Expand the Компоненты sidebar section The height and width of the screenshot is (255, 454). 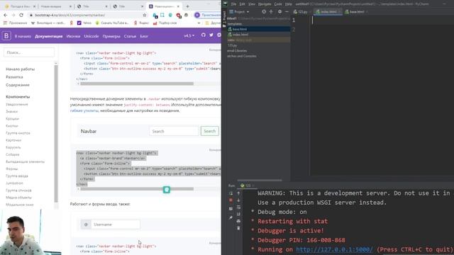click(x=18, y=96)
